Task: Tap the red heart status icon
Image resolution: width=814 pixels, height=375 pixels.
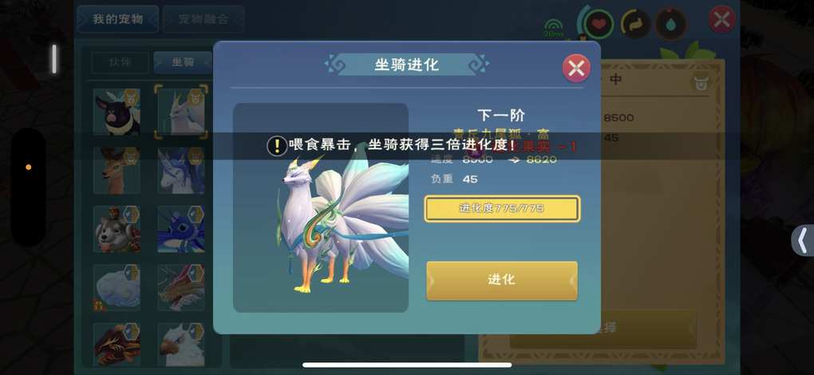Action: tap(599, 24)
